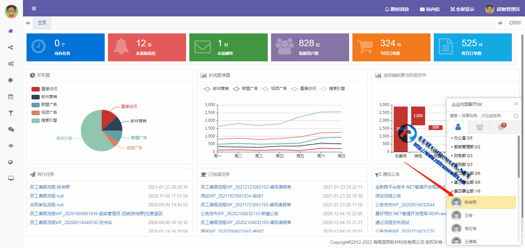Toggle 视频广告 legend in pie chart
The image size is (525, 248).
coord(44,113)
